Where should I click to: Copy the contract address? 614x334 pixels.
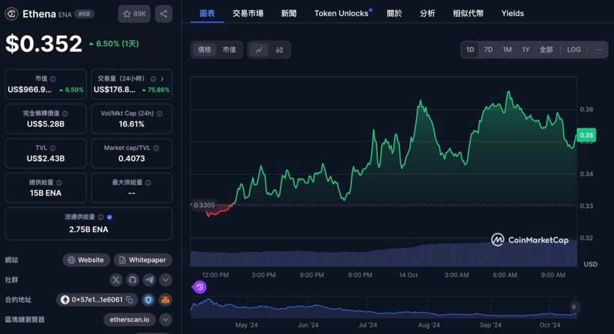pyautogui.click(x=130, y=300)
